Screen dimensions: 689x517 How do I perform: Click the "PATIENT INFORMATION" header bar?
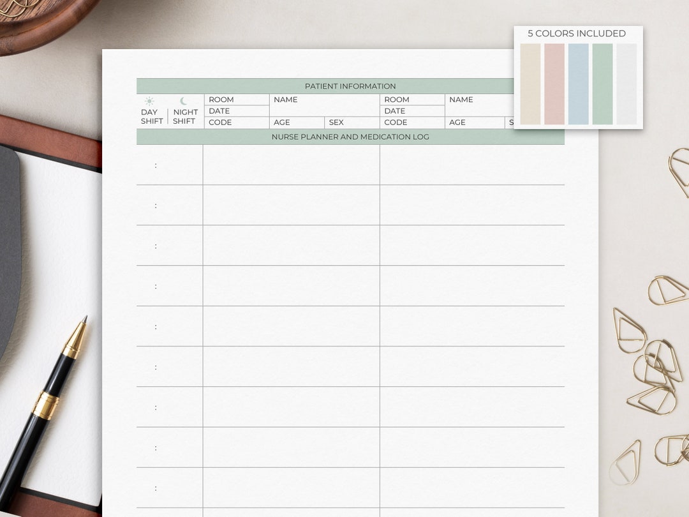pyautogui.click(x=325, y=86)
